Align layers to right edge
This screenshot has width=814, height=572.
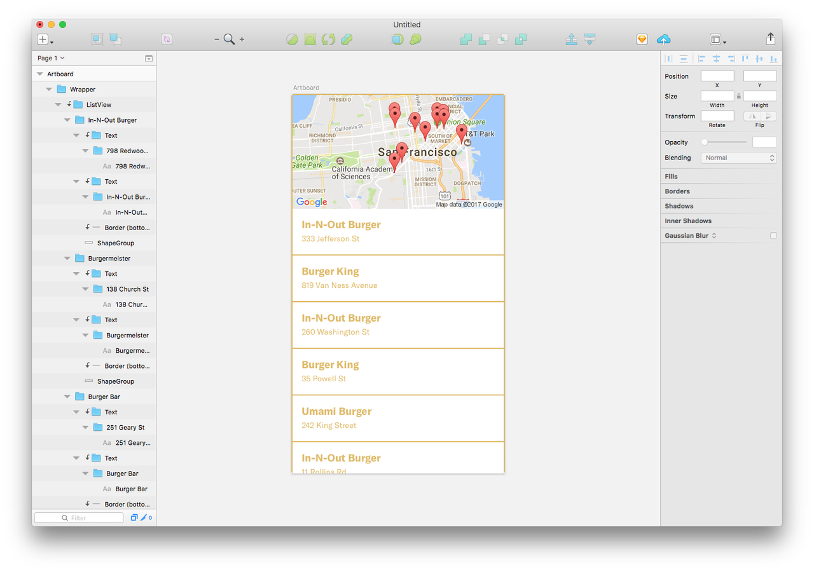(x=731, y=58)
